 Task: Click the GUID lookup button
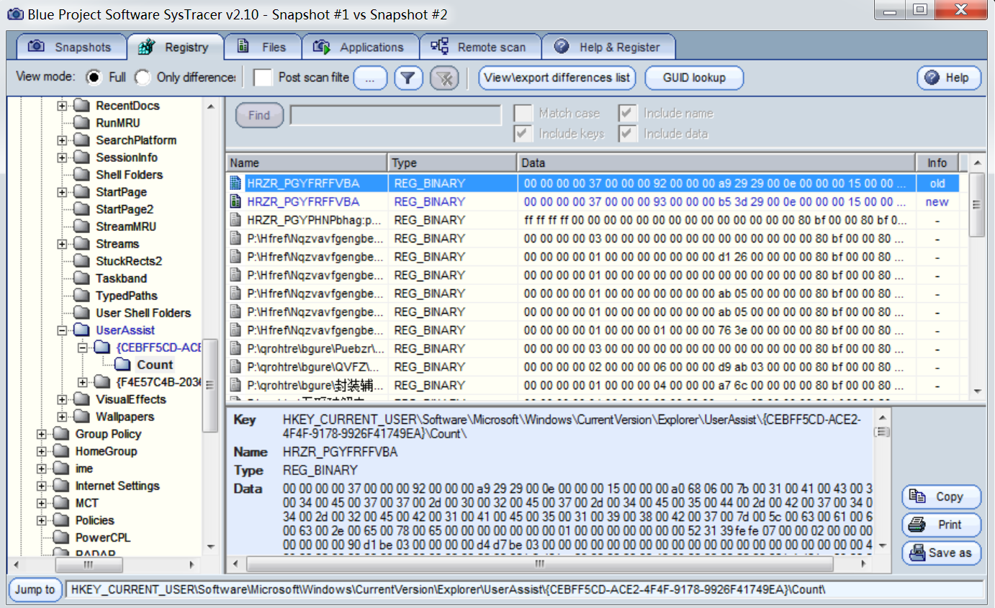694,78
